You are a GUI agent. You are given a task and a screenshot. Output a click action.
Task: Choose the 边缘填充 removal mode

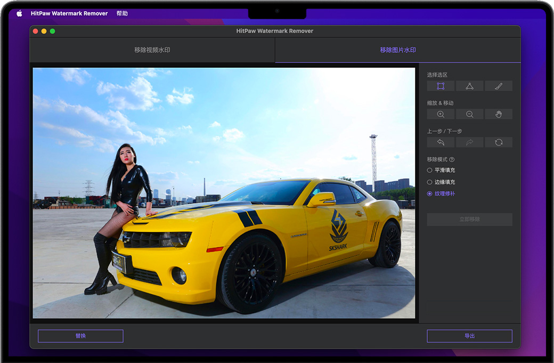click(x=430, y=182)
